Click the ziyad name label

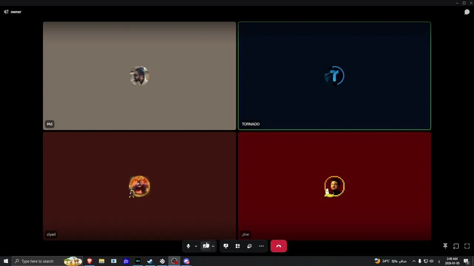pos(51,234)
